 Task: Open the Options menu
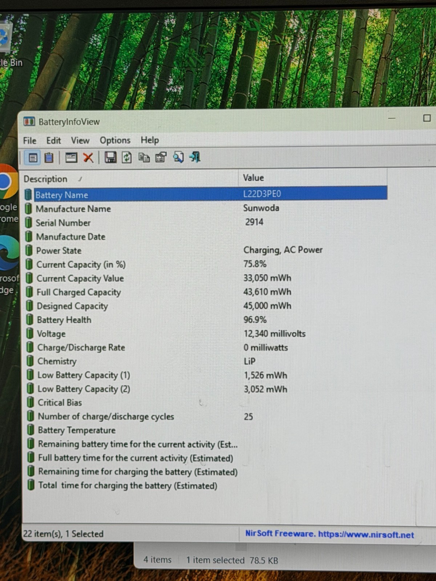pyautogui.click(x=115, y=140)
